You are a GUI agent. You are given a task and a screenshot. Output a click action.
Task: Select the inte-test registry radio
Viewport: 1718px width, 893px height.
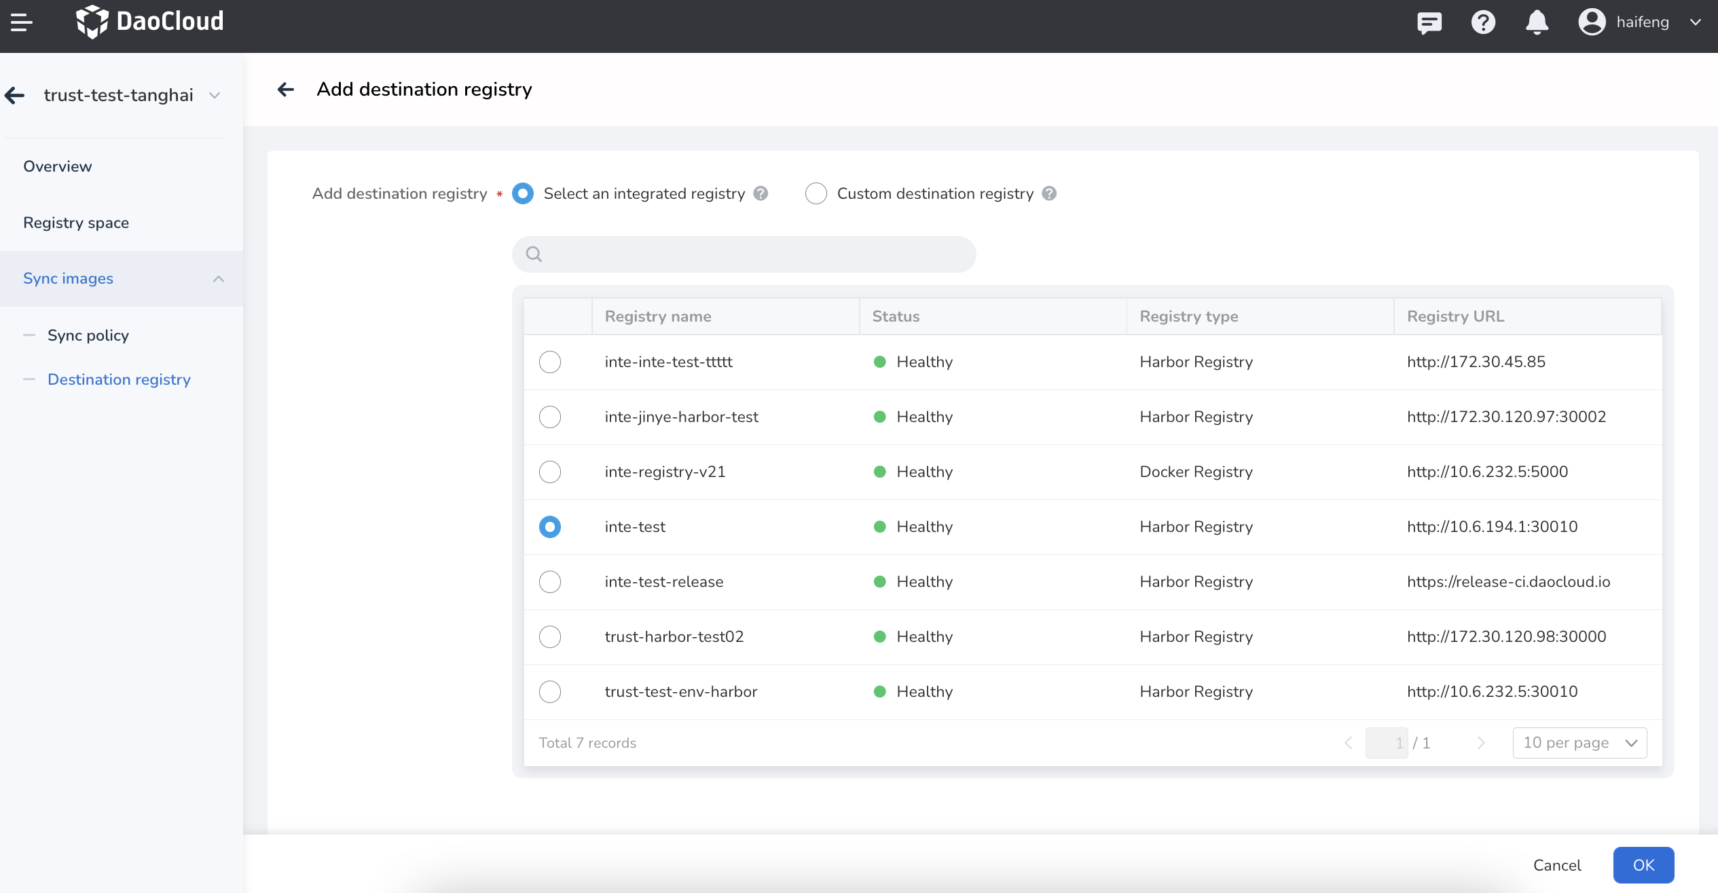pyautogui.click(x=550, y=527)
